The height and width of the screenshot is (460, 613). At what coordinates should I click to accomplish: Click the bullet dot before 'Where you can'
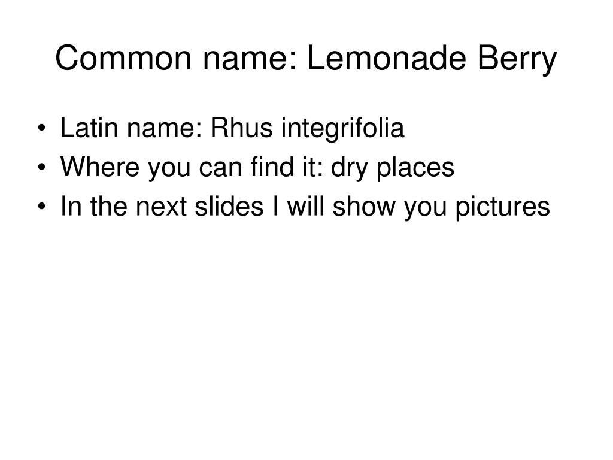(42, 168)
